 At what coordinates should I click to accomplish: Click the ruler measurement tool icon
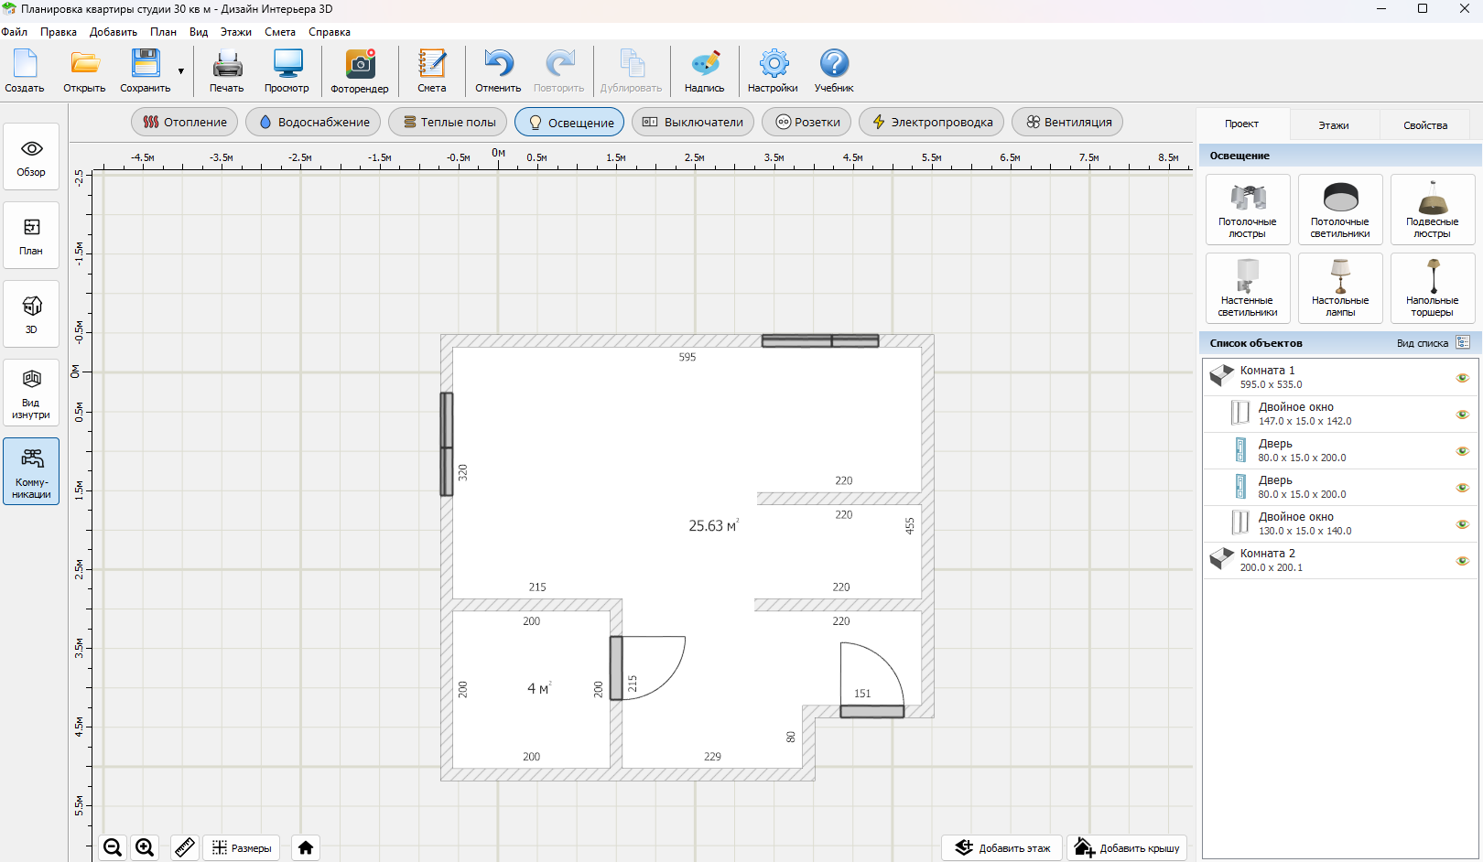[x=184, y=847]
